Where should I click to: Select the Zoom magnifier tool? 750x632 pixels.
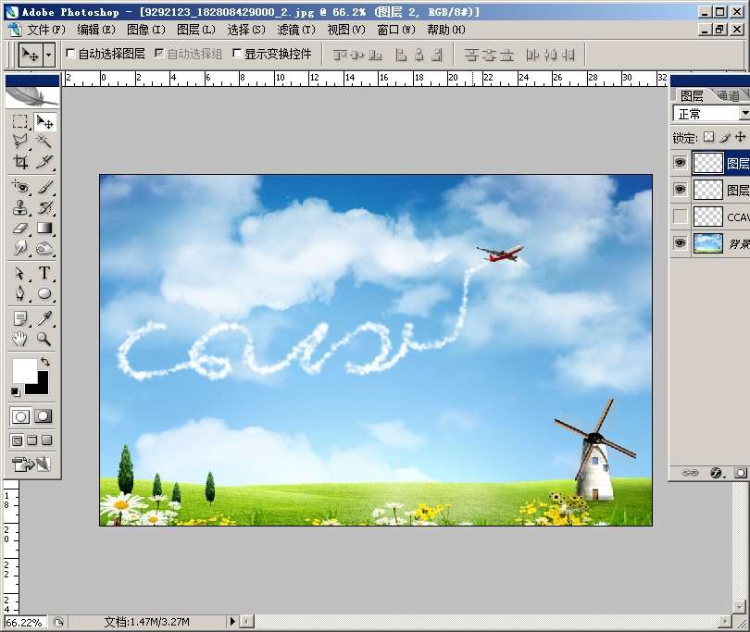(44, 339)
